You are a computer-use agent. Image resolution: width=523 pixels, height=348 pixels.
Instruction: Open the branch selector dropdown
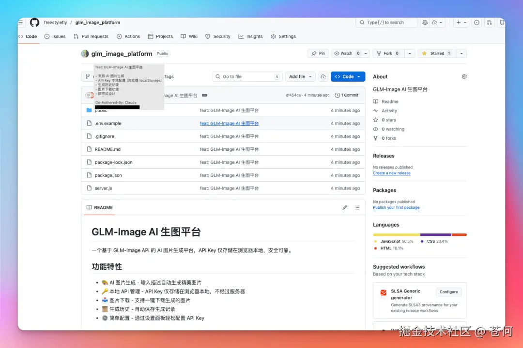(88, 76)
